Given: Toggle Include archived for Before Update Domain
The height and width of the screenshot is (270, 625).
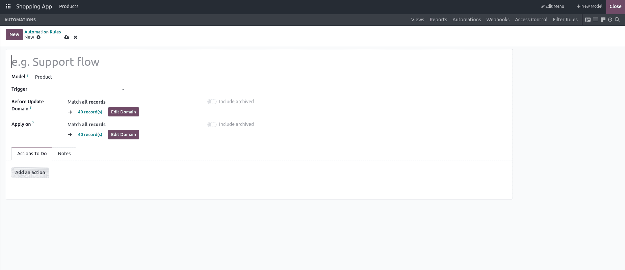Looking at the screenshot, I should point(212,102).
